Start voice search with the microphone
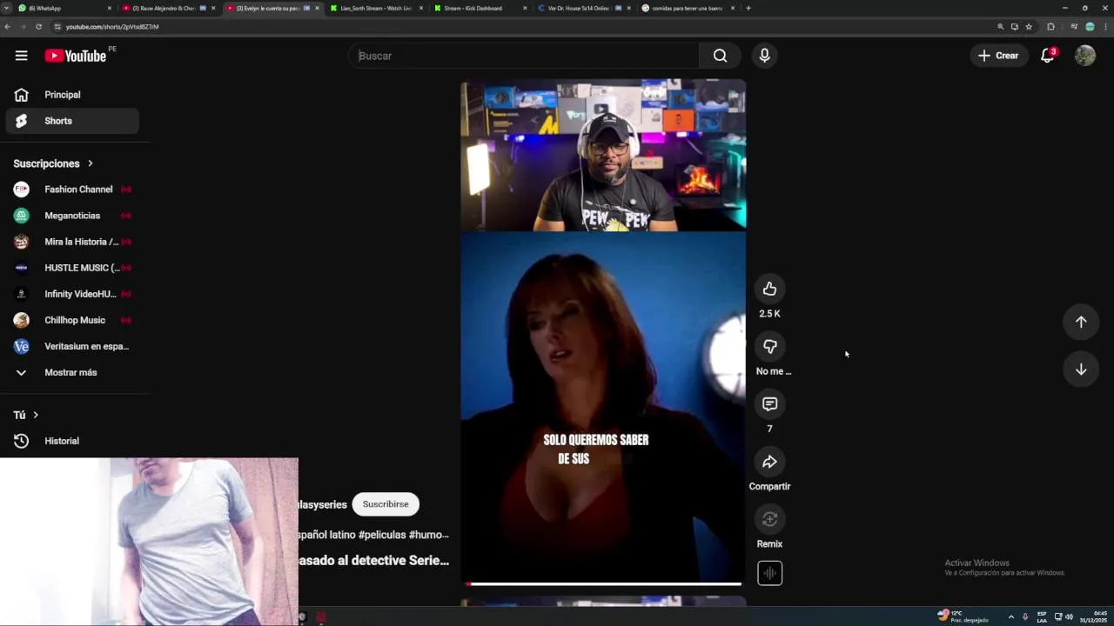Screen dimensions: 1114x626 (x=764, y=56)
